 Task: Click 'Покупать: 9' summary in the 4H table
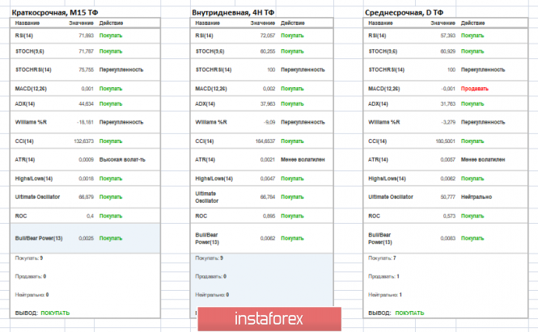[209, 258]
